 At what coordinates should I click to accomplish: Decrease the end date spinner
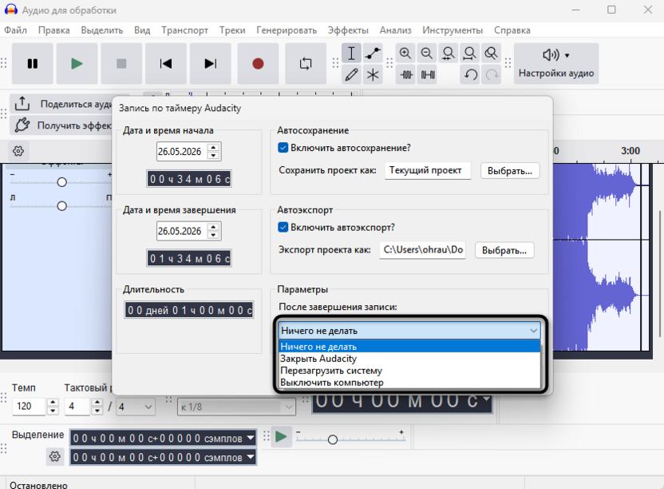pyautogui.click(x=213, y=235)
